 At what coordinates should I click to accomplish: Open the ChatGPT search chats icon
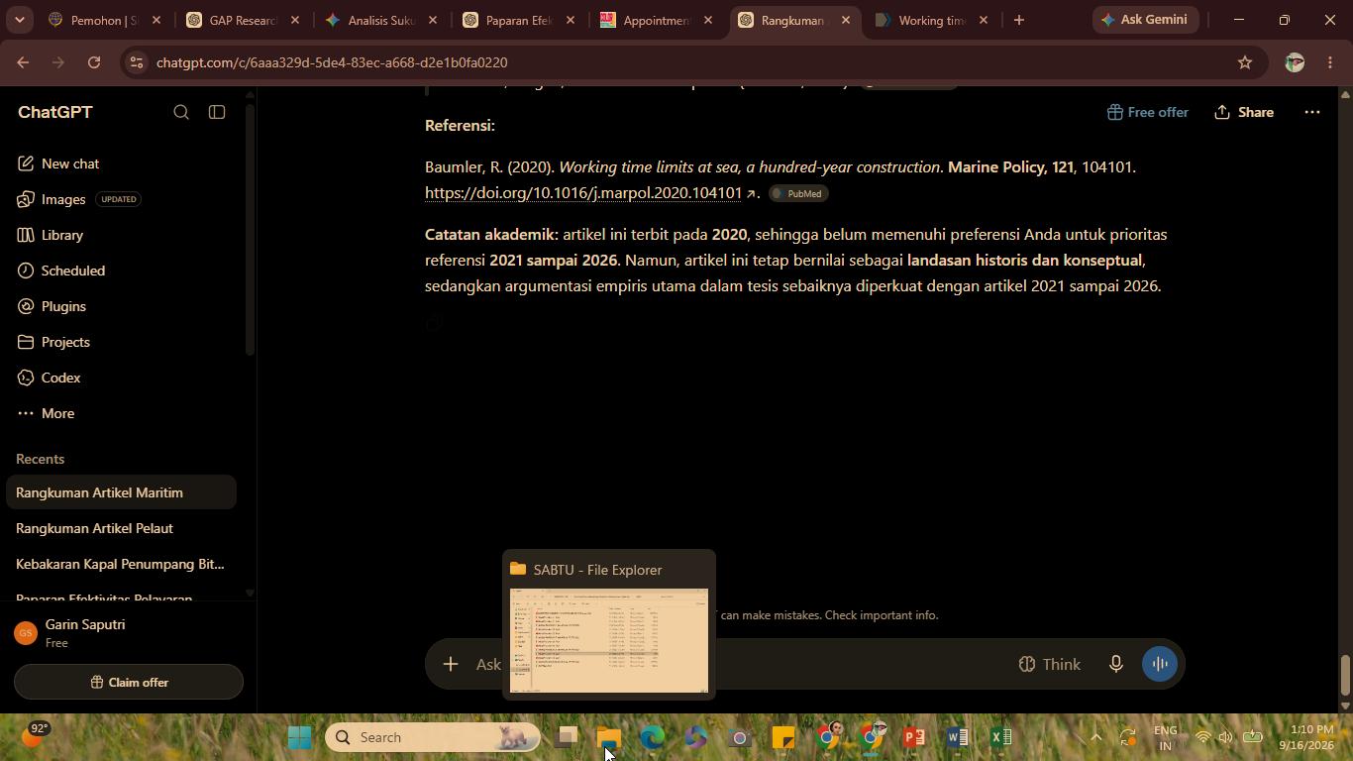point(181,112)
